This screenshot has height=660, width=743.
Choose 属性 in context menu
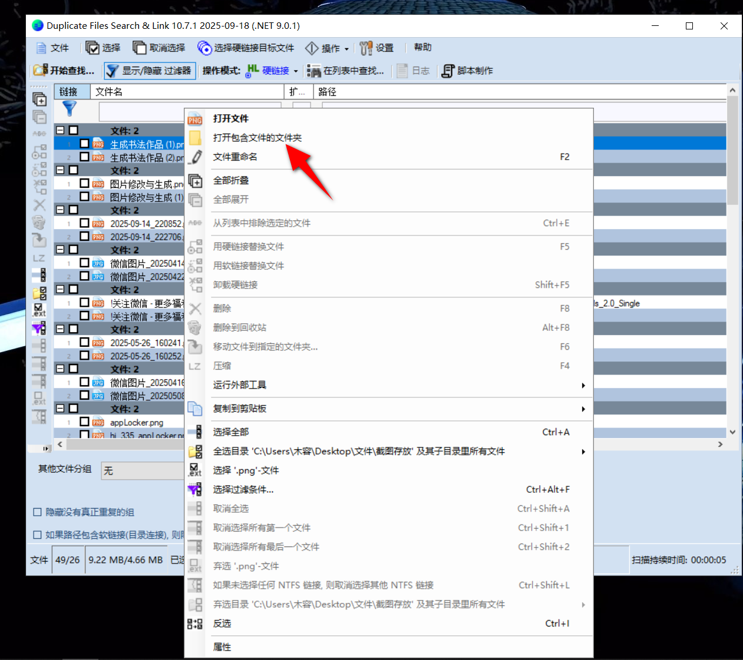point(389,647)
